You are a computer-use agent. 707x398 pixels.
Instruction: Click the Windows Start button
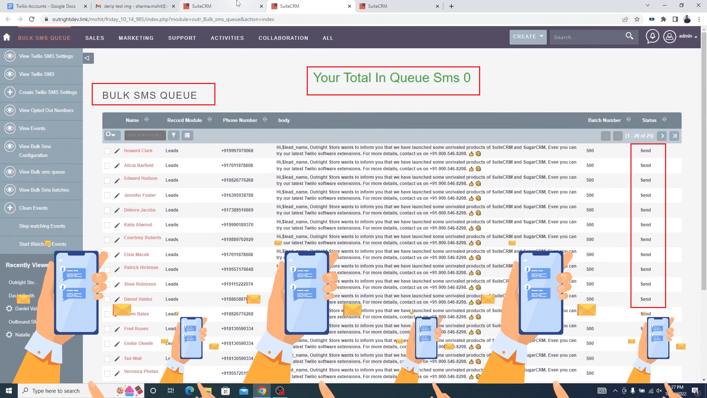[x=9, y=391]
